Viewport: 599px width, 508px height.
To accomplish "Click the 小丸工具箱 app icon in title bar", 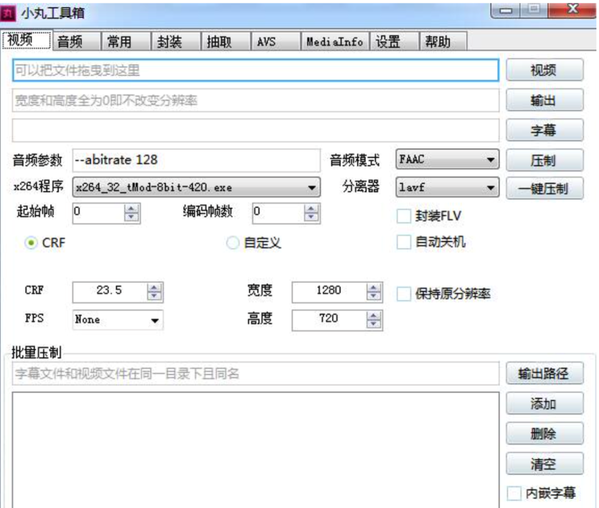I will (8, 13).
